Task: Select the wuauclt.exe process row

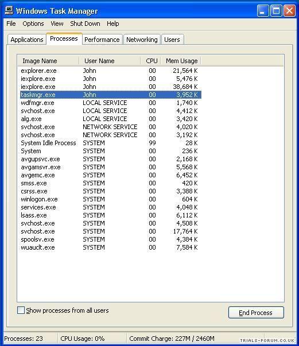Action: [x=110, y=247]
